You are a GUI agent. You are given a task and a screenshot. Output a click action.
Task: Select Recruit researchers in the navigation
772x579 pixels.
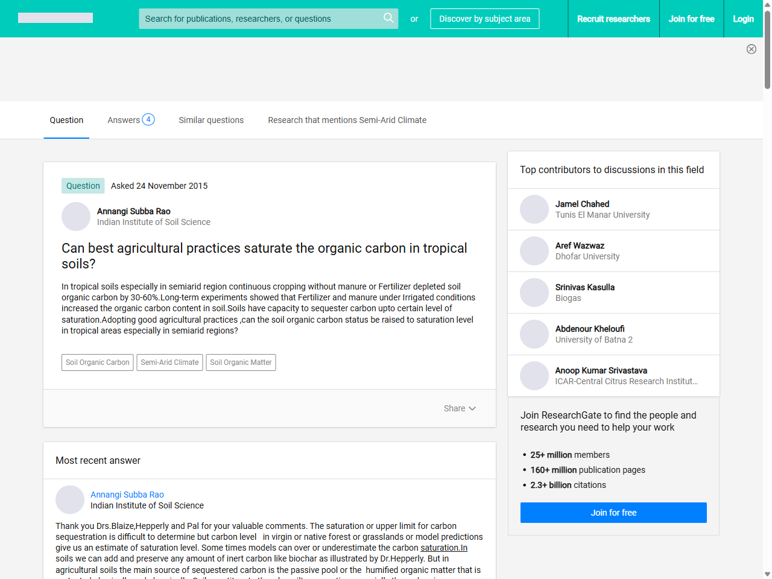click(613, 19)
